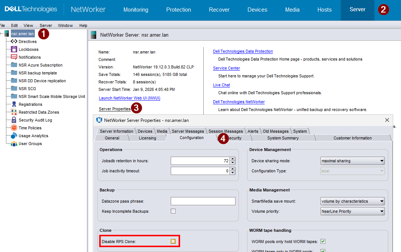Viewport: 401px width, 252px height.
Task: Click the server icon beside NetWorker Server heading
Action: click(x=94, y=35)
